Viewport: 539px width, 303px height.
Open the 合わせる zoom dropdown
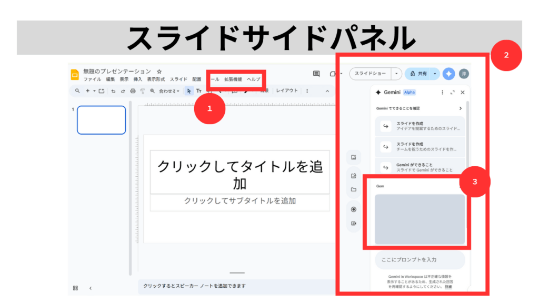pos(169,91)
